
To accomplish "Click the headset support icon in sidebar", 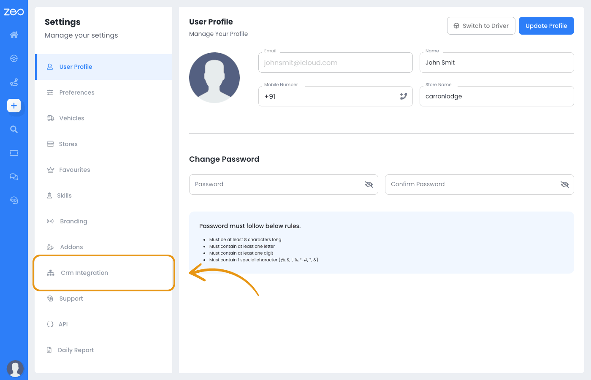I will pos(14,200).
